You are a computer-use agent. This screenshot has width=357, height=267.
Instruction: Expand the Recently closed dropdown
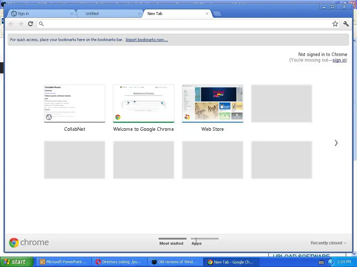point(328,243)
